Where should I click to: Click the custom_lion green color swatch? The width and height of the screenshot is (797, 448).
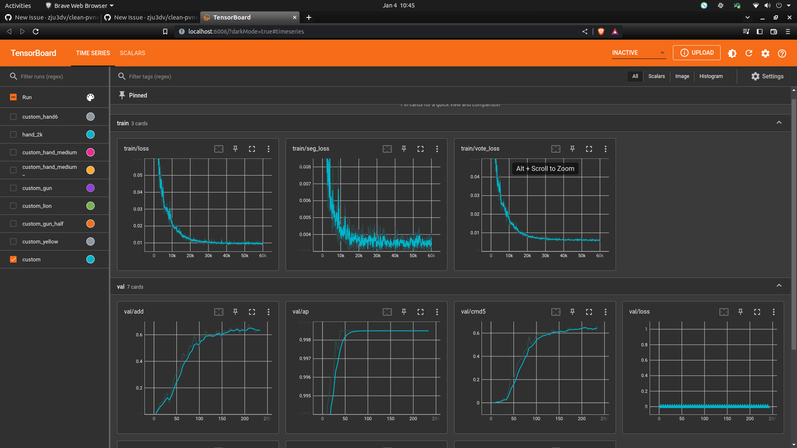90,206
